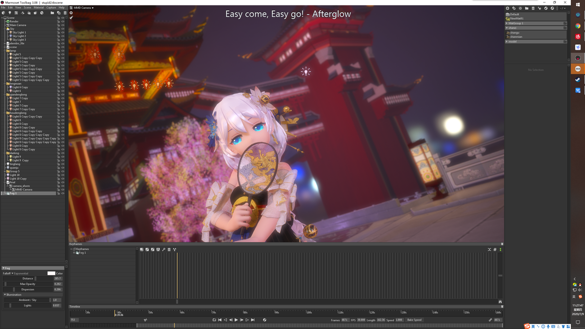
Task: Expand the MatGroup 1 material group
Action: click(506, 23)
